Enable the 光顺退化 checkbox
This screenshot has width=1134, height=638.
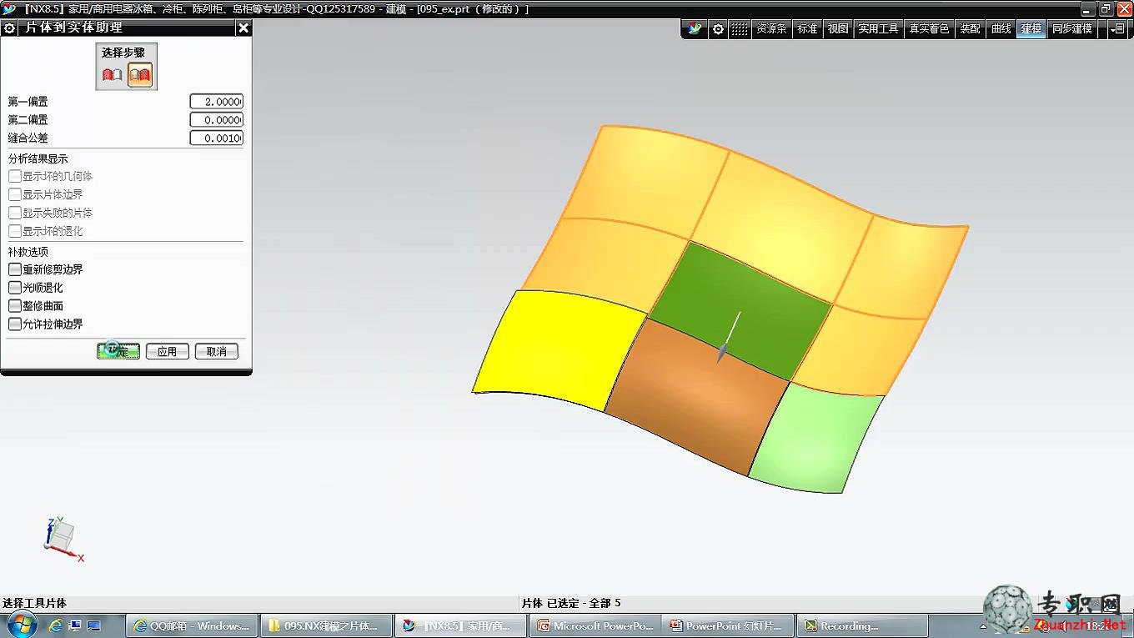pyautogui.click(x=15, y=288)
